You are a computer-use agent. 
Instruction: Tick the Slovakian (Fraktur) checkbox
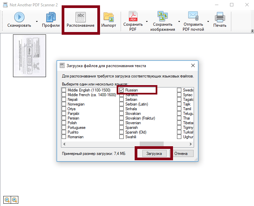tap(121, 118)
